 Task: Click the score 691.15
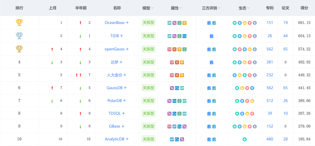pyautogui.click(x=304, y=23)
